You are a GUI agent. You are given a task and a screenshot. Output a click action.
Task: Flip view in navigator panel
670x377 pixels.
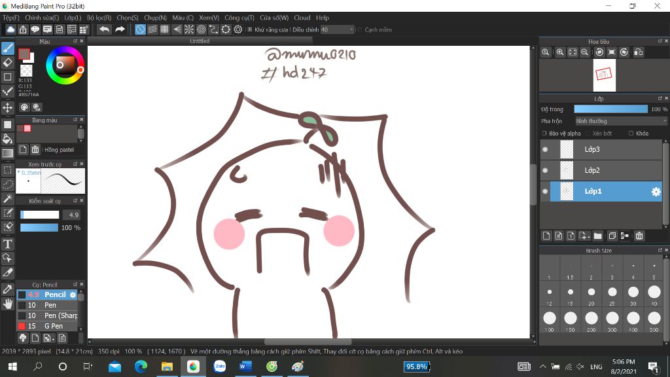639,52
